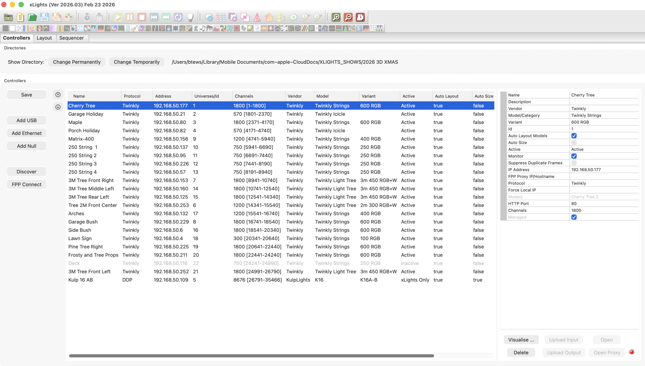645x366 pixels.
Task: Click the light bulb Output to Lights icon
Action: point(190,17)
